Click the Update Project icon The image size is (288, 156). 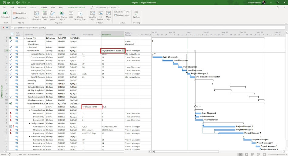[116, 15]
